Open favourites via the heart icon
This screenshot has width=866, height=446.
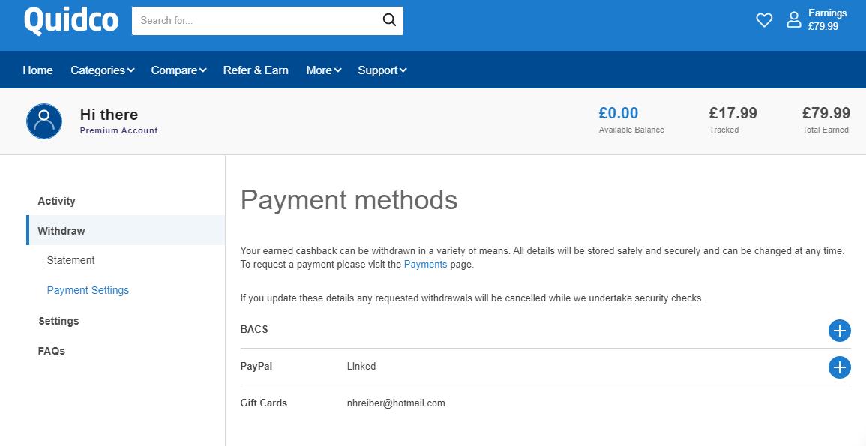tap(764, 20)
